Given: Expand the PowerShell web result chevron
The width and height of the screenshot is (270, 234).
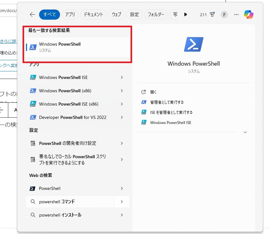Looking at the screenshot, I should (122, 188).
